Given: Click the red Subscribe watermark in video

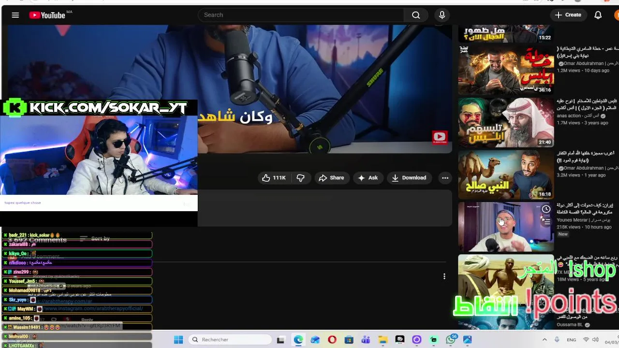Looking at the screenshot, I should click(440, 138).
